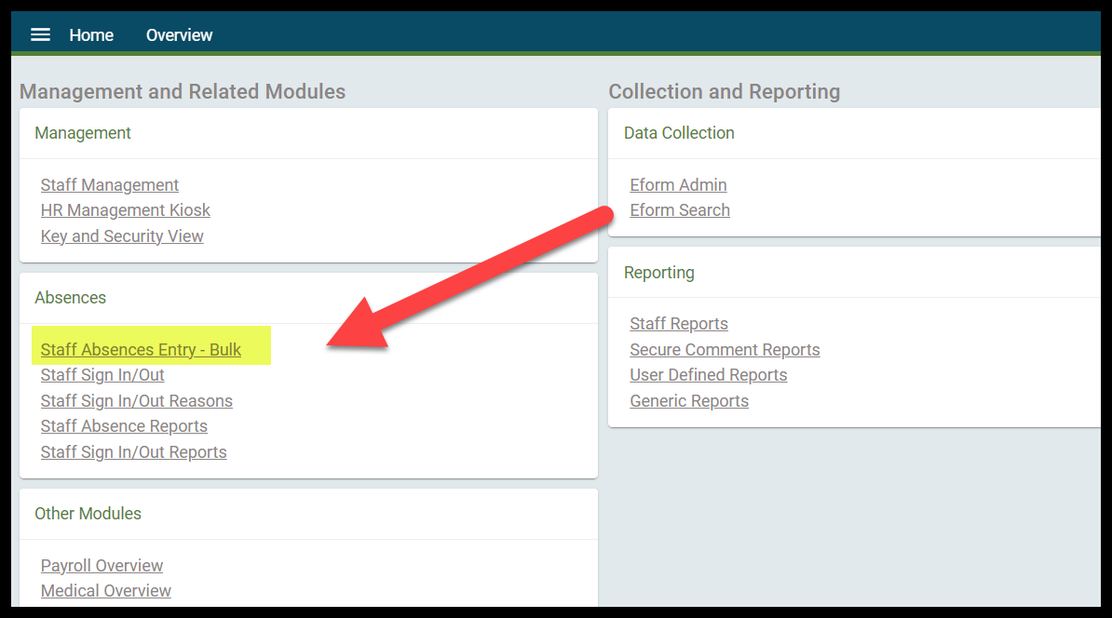
Task: Open Staff Reports link
Action: pos(679,324)
